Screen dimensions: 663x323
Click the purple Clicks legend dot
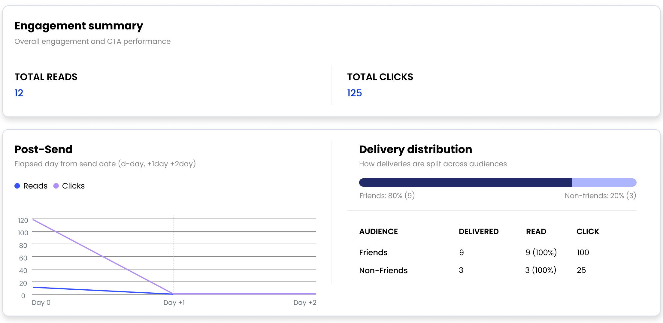(56, 186)
